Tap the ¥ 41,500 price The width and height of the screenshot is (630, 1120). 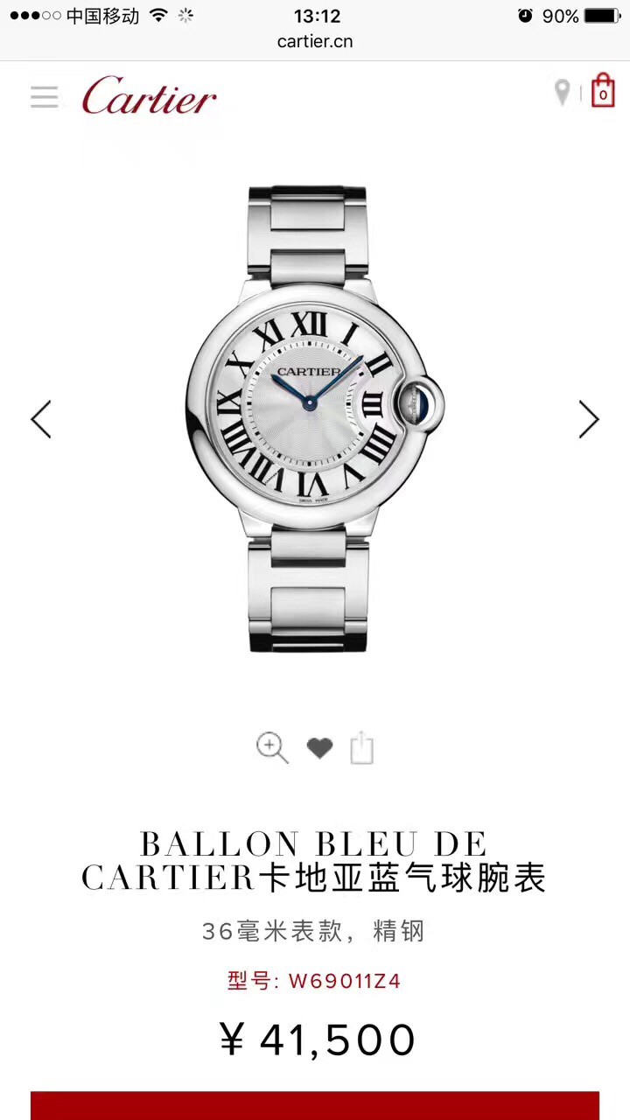(x=317, y=1039)
